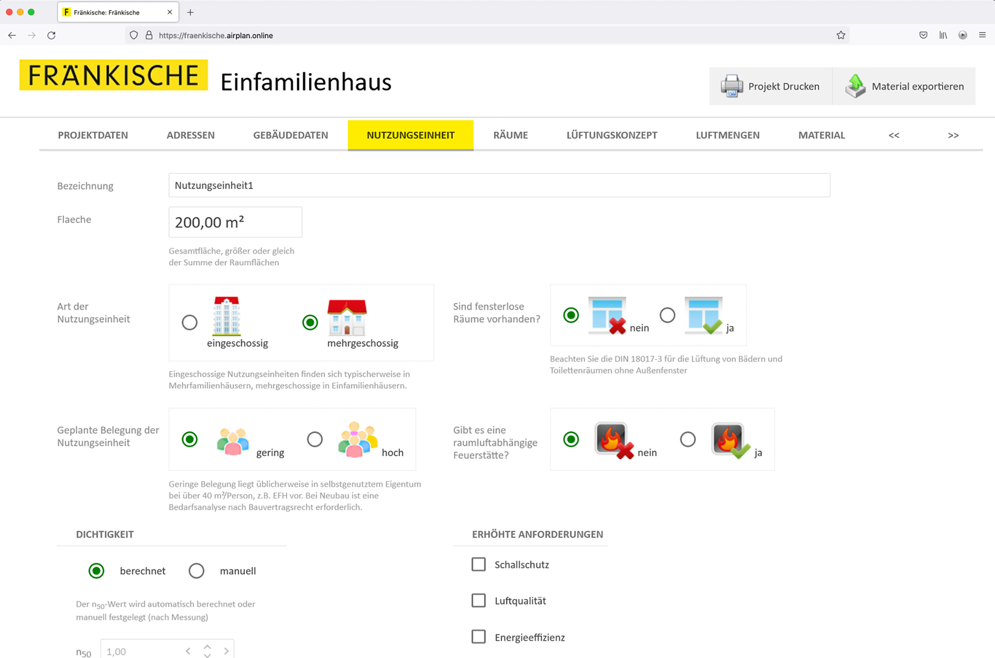Click the Flaeche 200,00 m² input field
The height and width of the screenshot is (658, 995).
tap(235, 222)
